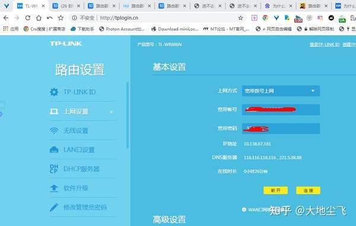Reload the page with the refresh icon
This screenshot has height=226, width=356.
(28, 18)
